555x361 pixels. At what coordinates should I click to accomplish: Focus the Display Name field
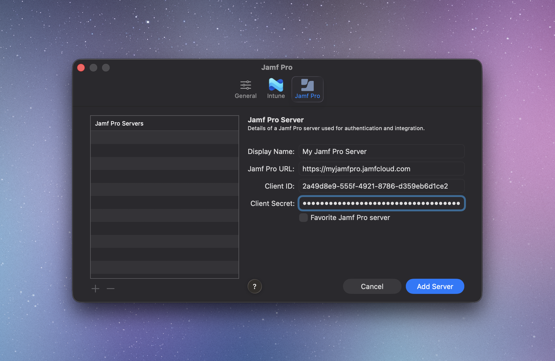click(x=381, y=152)
